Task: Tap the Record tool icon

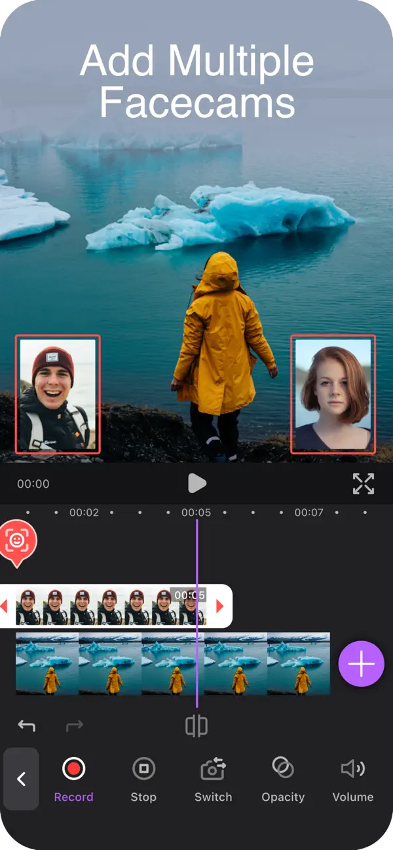Action: click(x=73, y=768)
